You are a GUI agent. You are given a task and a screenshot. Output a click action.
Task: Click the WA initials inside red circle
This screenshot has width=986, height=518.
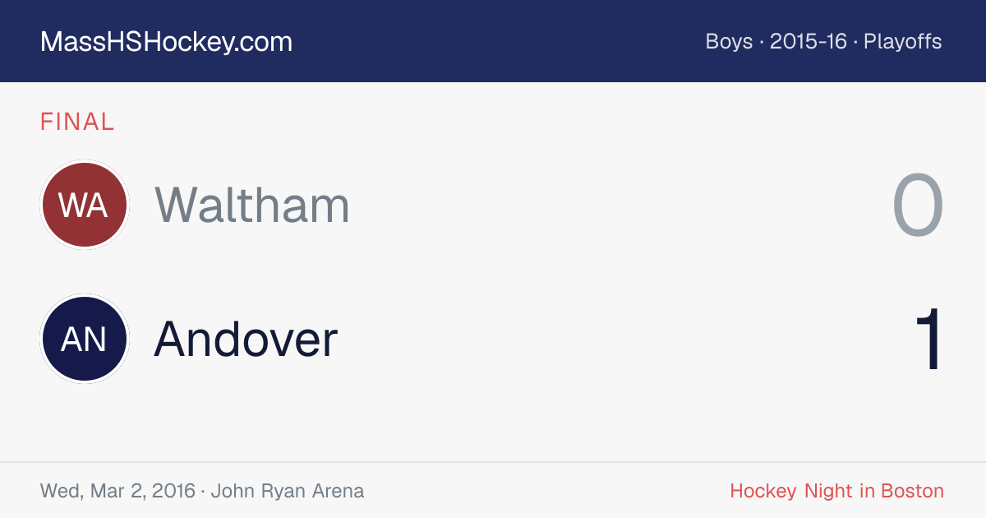pos(84,205)
